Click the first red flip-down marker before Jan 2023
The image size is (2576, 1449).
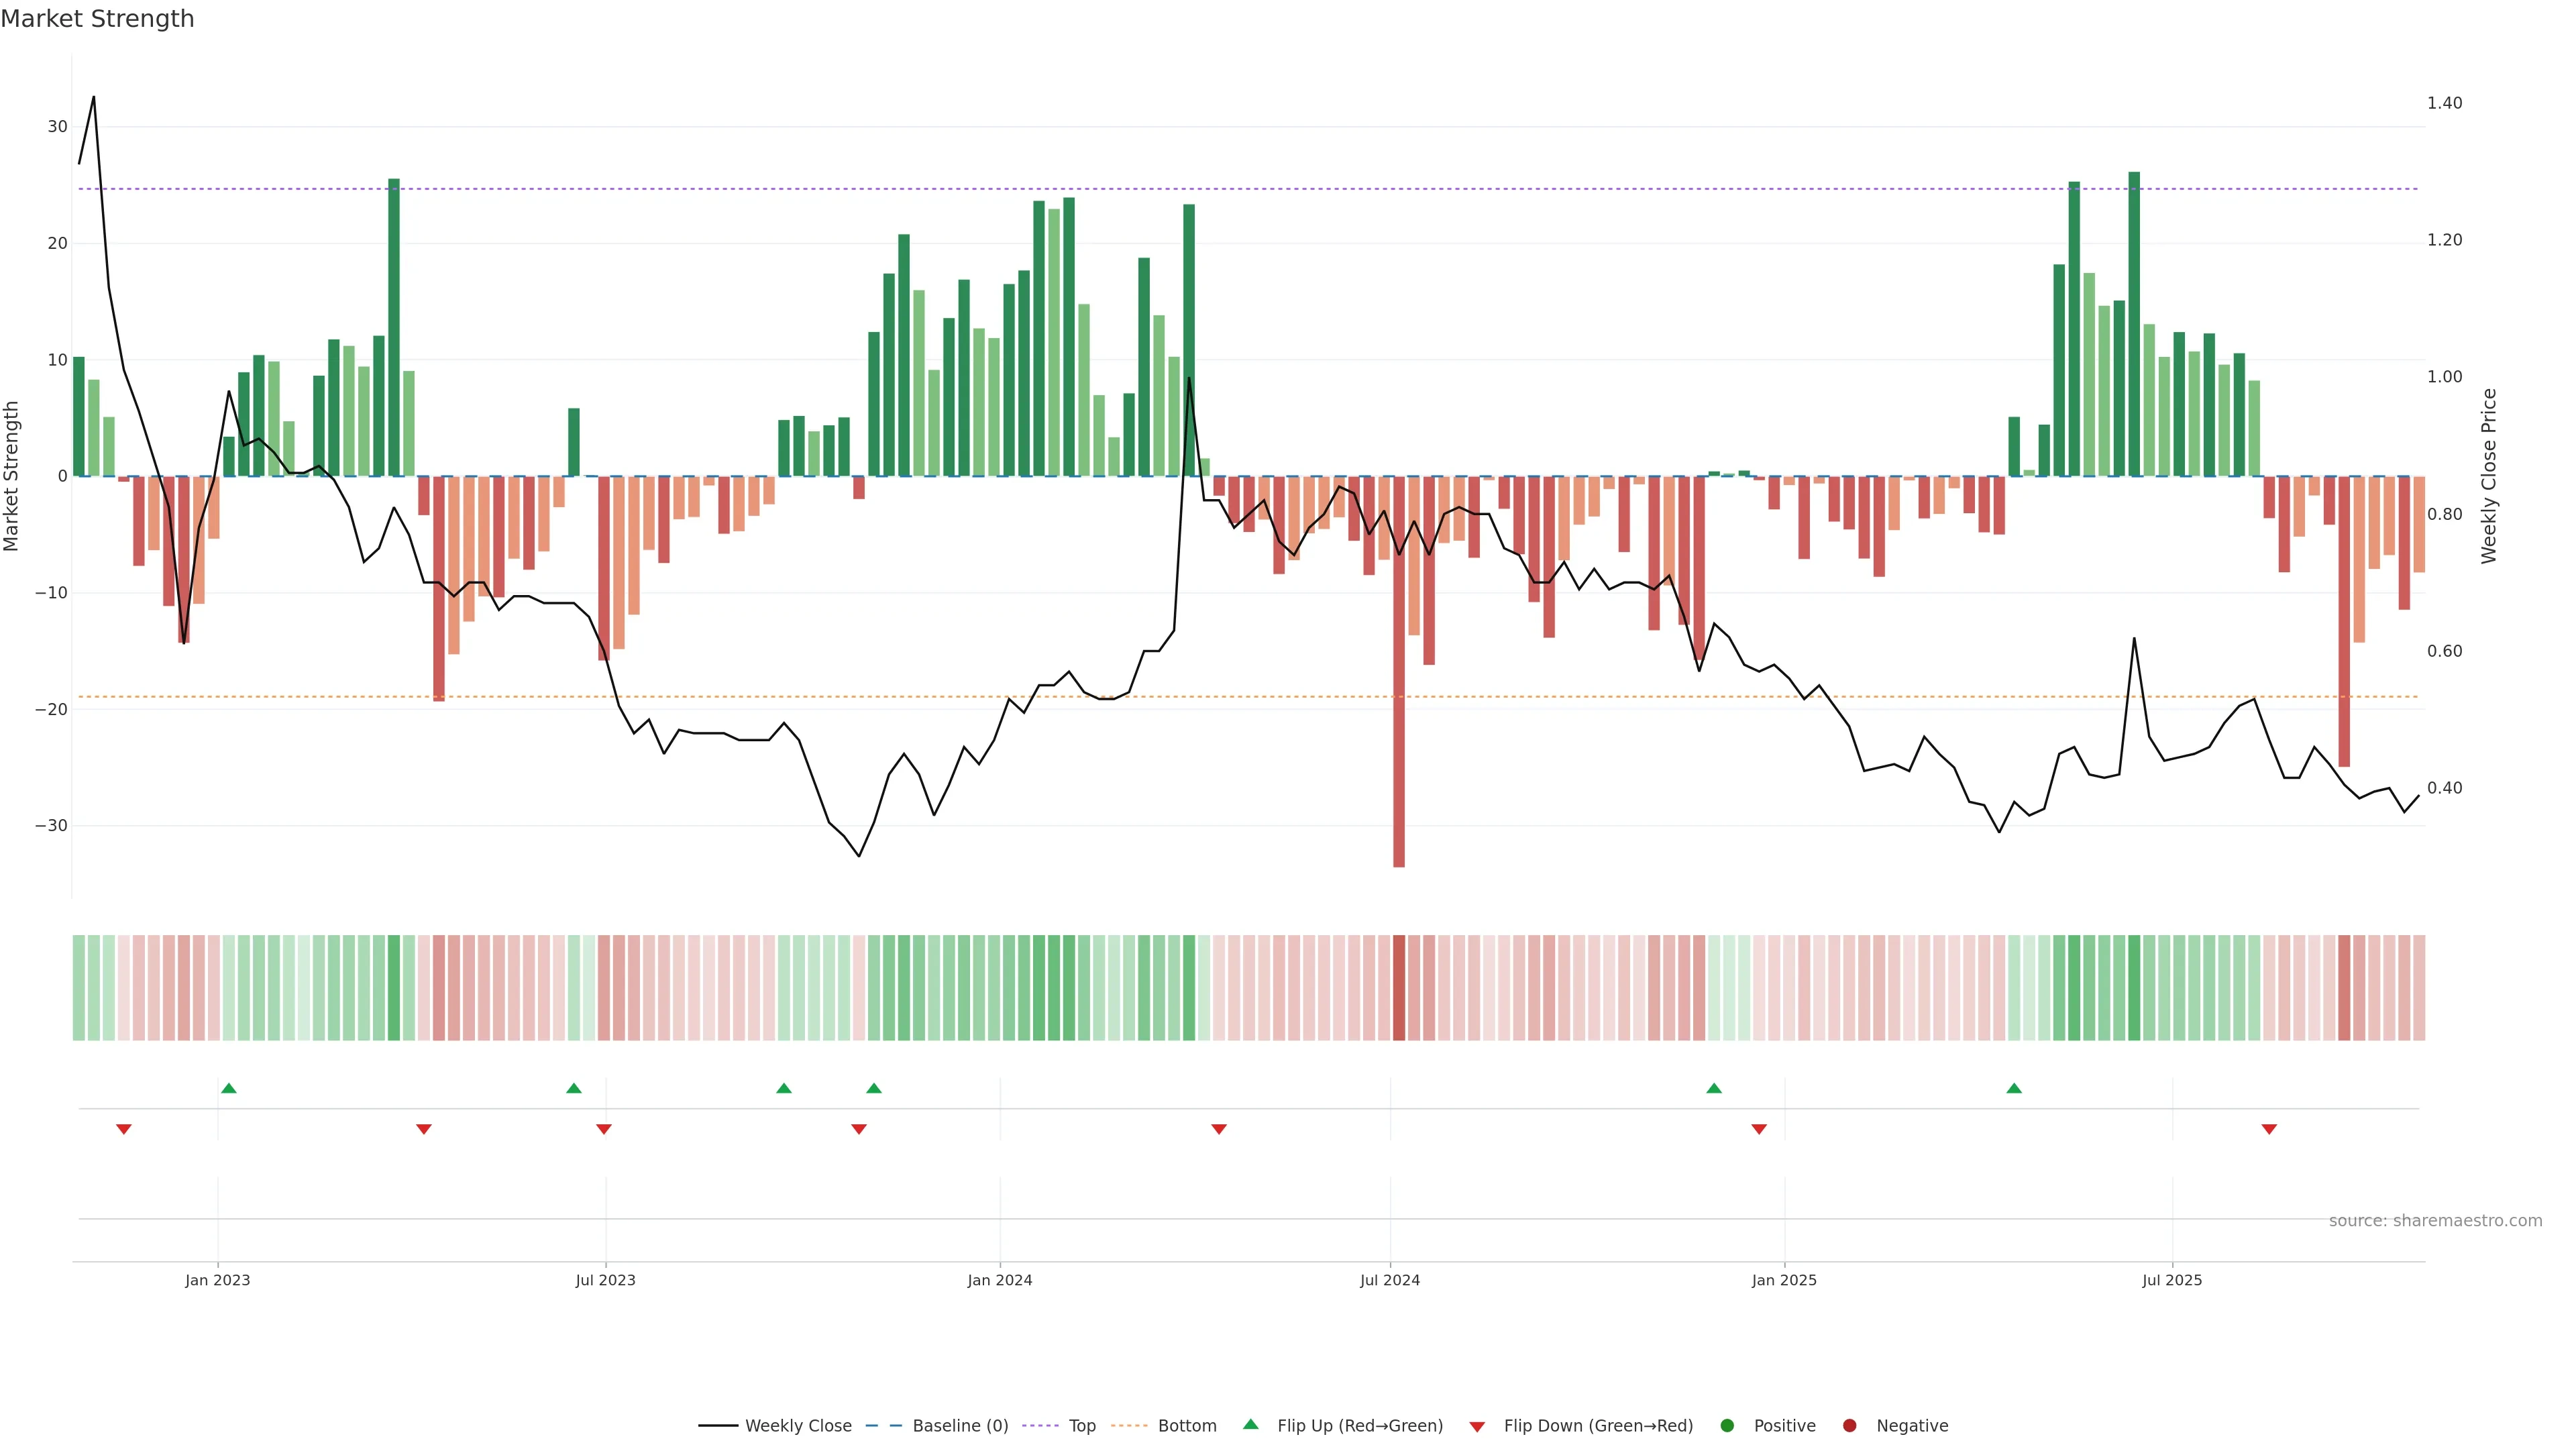(124, 1129)
